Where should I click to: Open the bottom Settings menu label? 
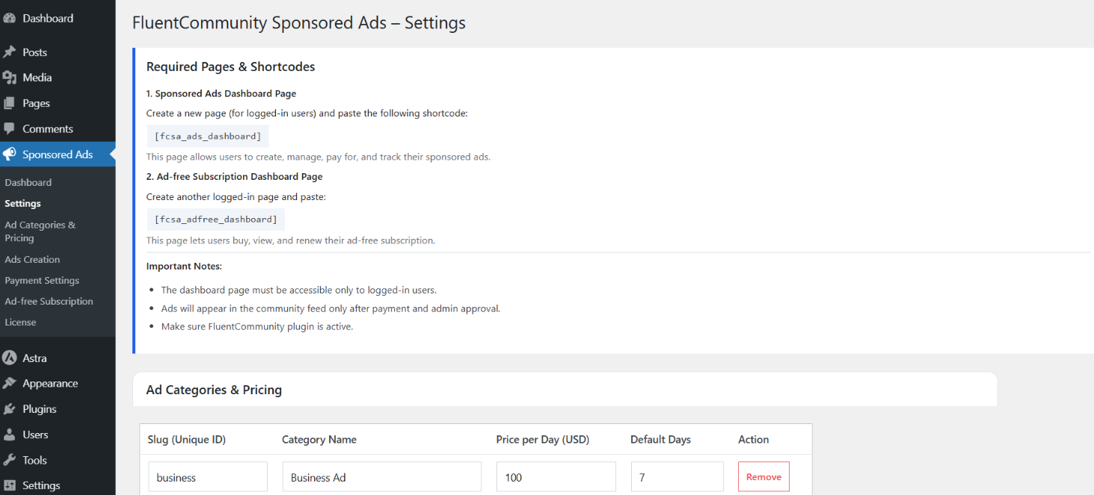[x=41, y=485]
